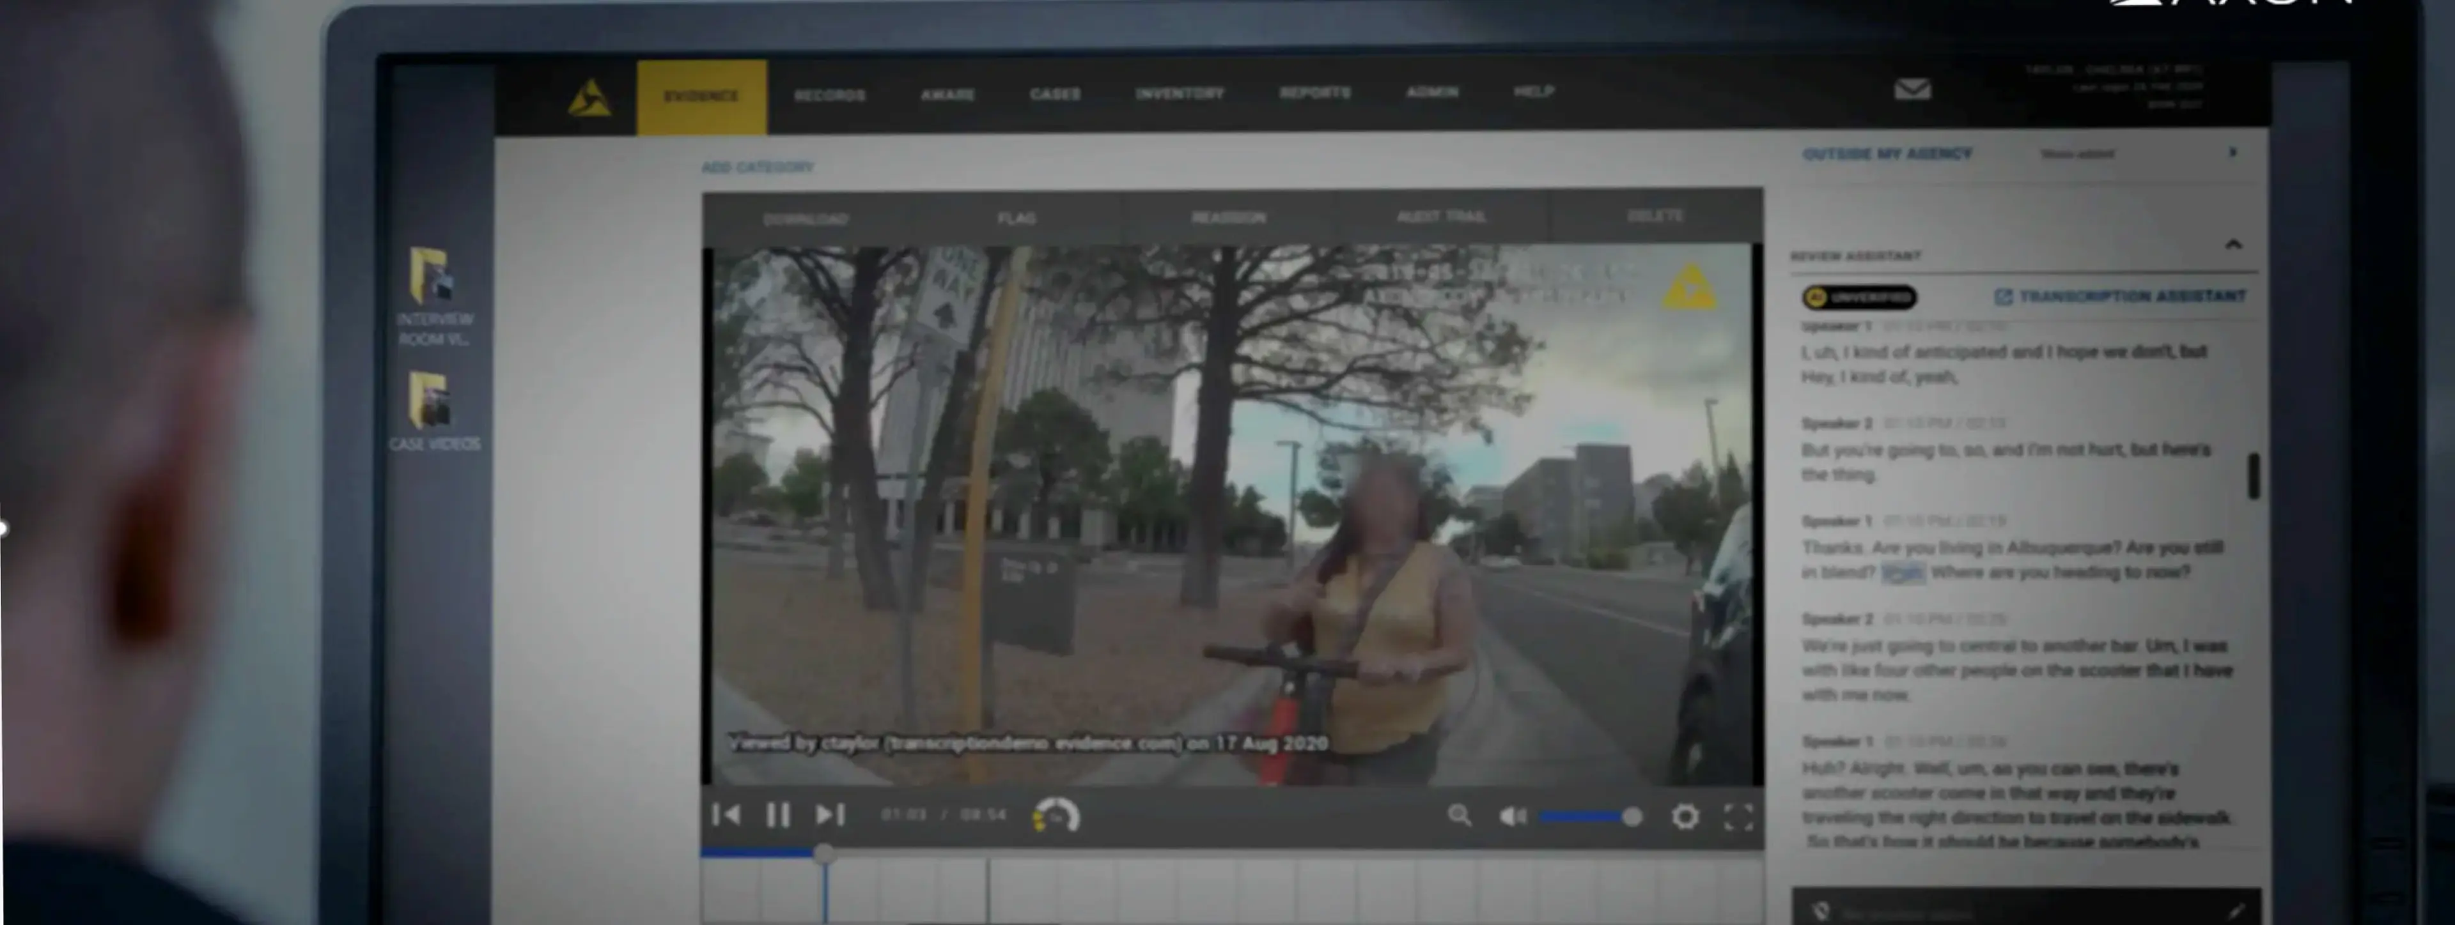Click the Axon logo in navigation bar
The height and width of the screenshot is (925, 2455).
point(590,98)
